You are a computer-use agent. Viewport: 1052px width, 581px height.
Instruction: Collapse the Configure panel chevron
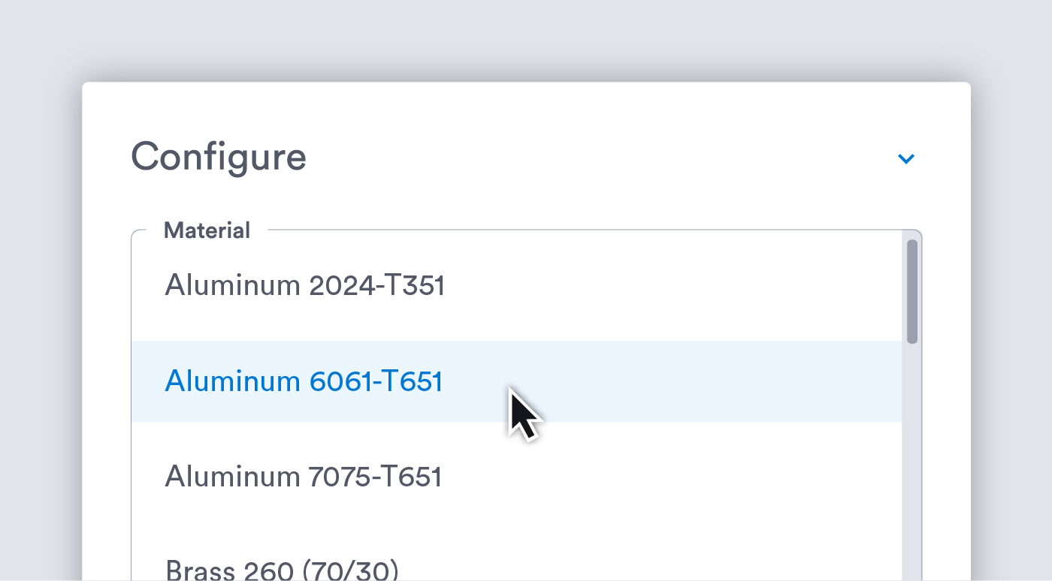(906, 158)
